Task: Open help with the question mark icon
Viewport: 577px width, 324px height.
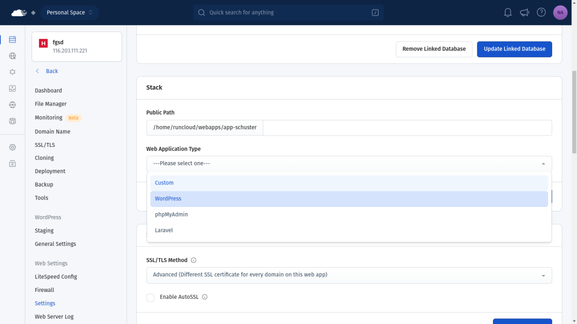Action: [542, 12]
